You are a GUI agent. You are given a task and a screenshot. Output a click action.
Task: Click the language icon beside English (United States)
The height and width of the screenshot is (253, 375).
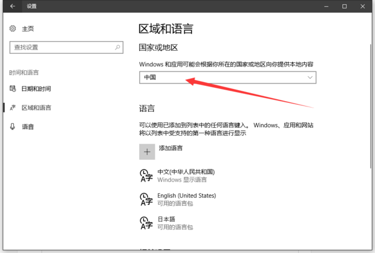pos(146,199)
